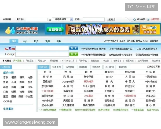Switch to the 我的网址 tab
This screenshot has height=129, width=161.
tap(123, 67)
